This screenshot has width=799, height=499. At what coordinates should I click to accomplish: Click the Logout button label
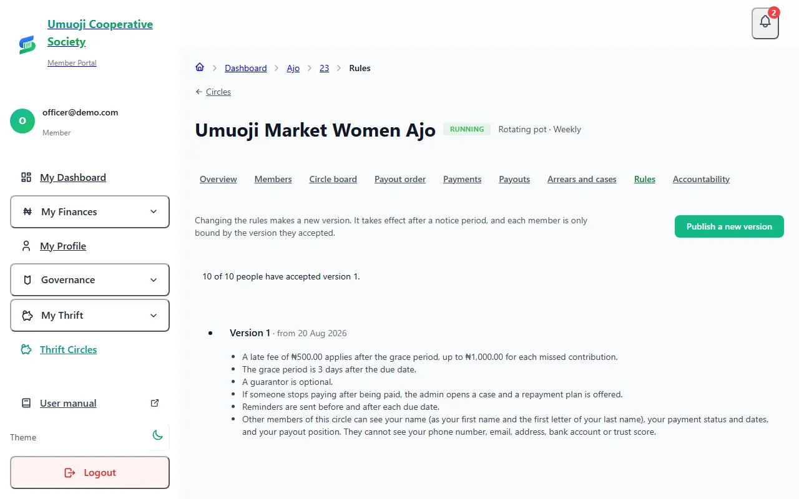pyautogui.click(x=100, y=473)
